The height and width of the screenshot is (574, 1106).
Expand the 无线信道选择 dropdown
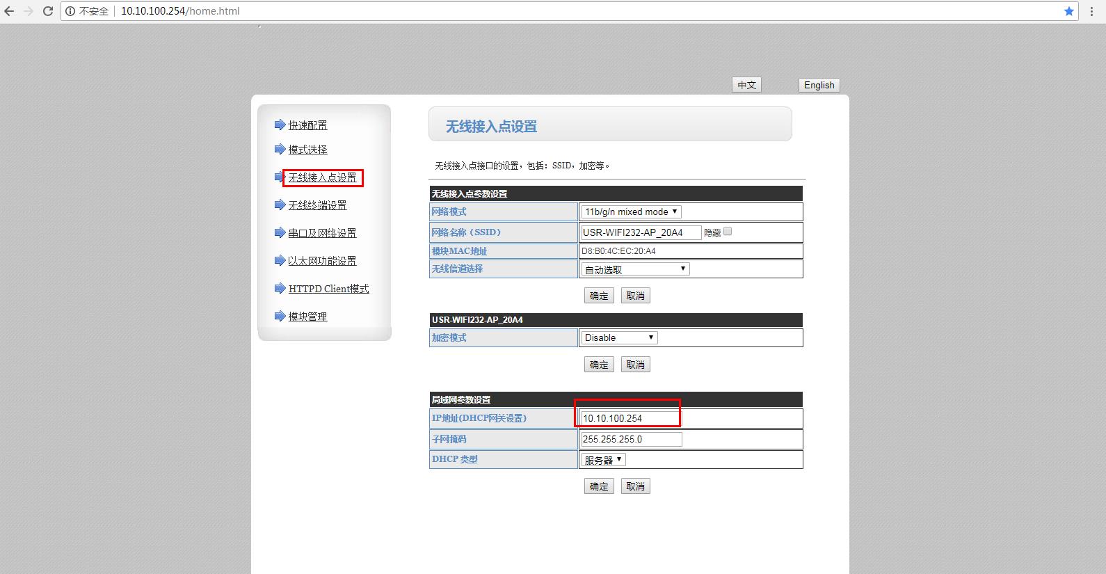click(x=635, y=269)
